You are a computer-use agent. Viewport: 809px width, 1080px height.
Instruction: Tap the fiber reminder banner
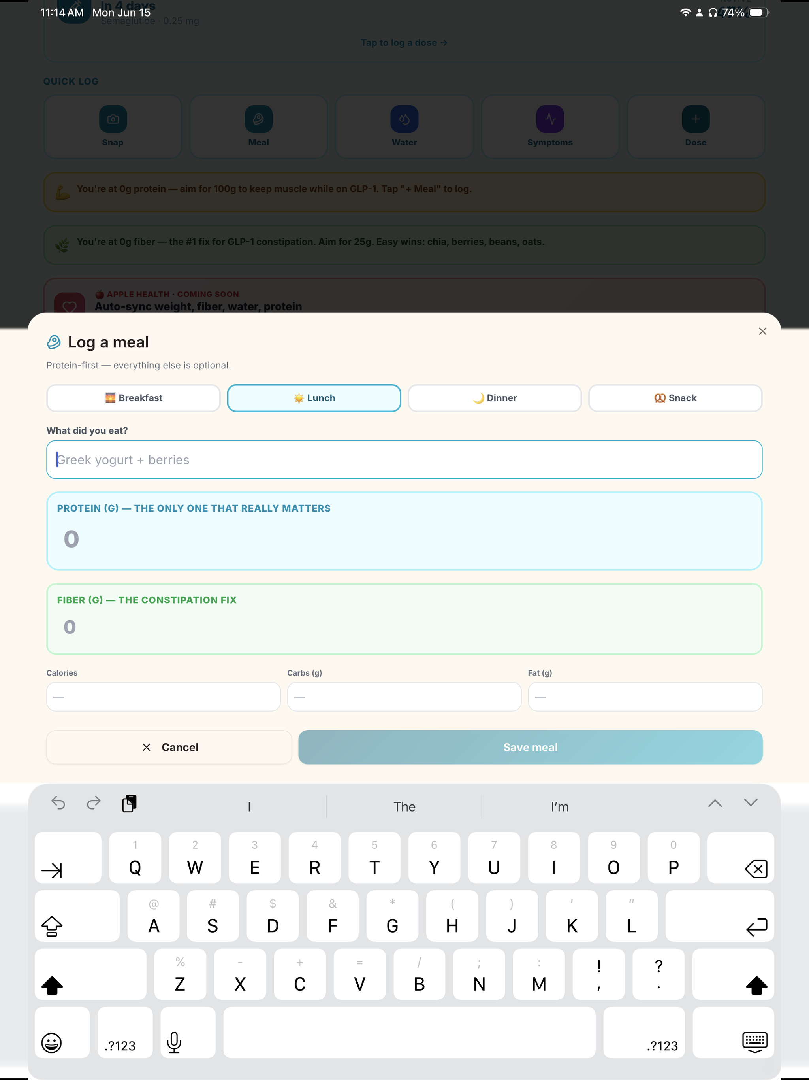(x=404, y=245)
